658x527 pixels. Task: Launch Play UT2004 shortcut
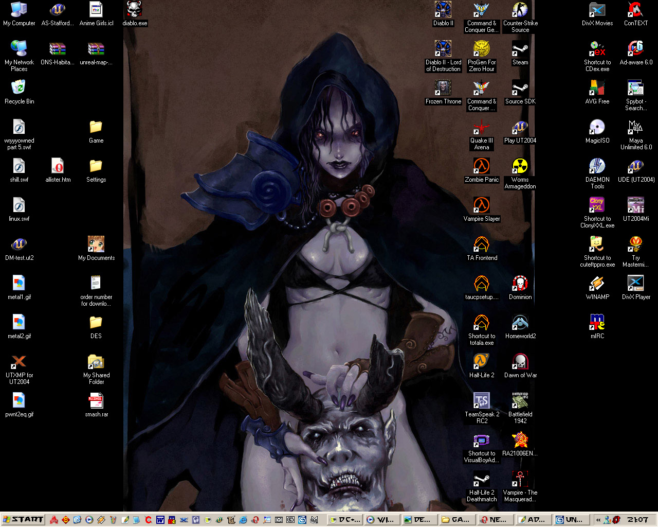coord(520,131)
